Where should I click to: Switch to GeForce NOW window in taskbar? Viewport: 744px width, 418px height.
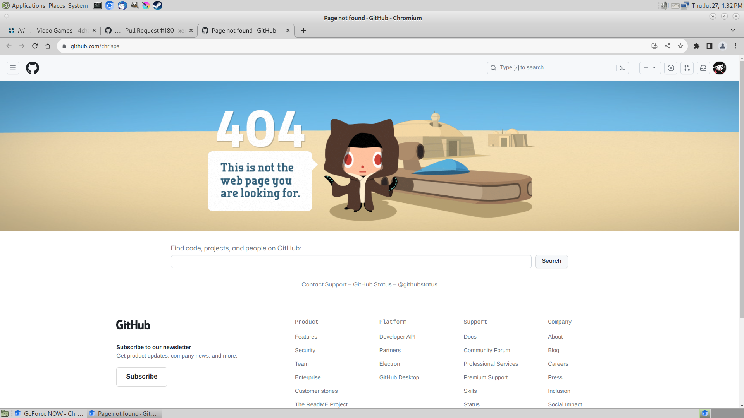tap(49, 413)
